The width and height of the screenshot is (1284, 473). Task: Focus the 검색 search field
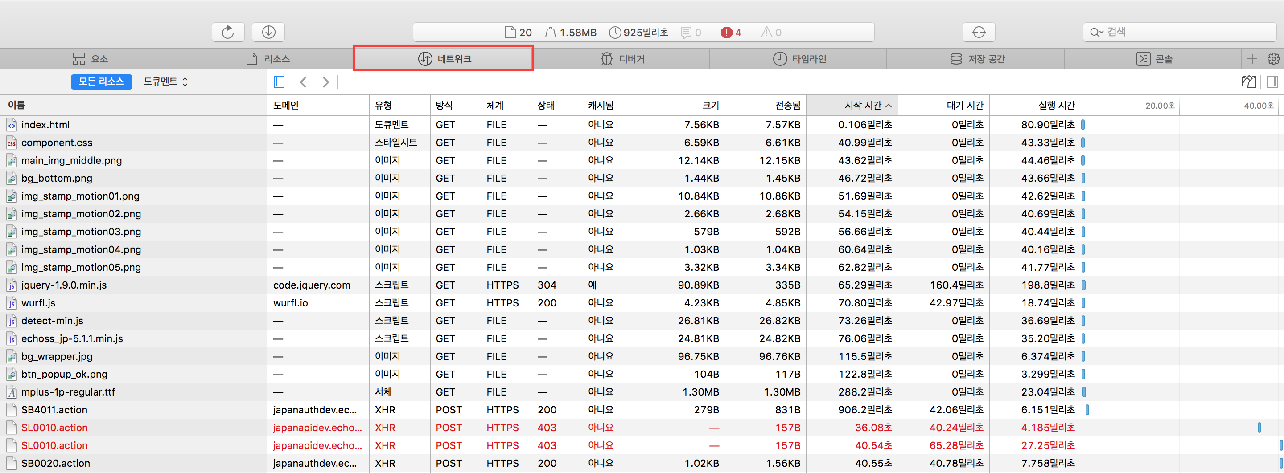[1179, 33]
